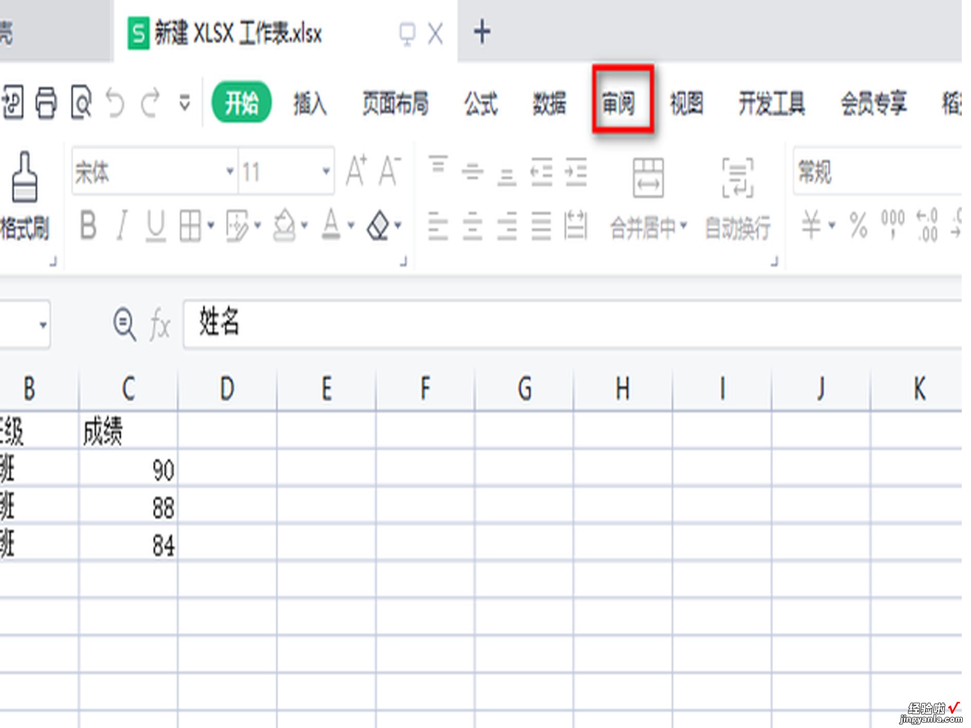The height and width of the screenshot is (728, 971).
Task: Click Merge and Center button
Action: coord(648,199)
